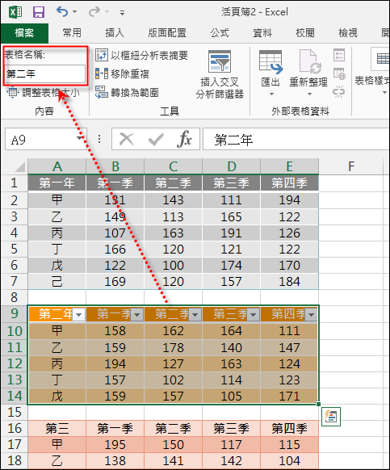Viewport: 390px width, 470px height.
Task: Click the Quick Analysis icon below the table
Action: (331, 417)
